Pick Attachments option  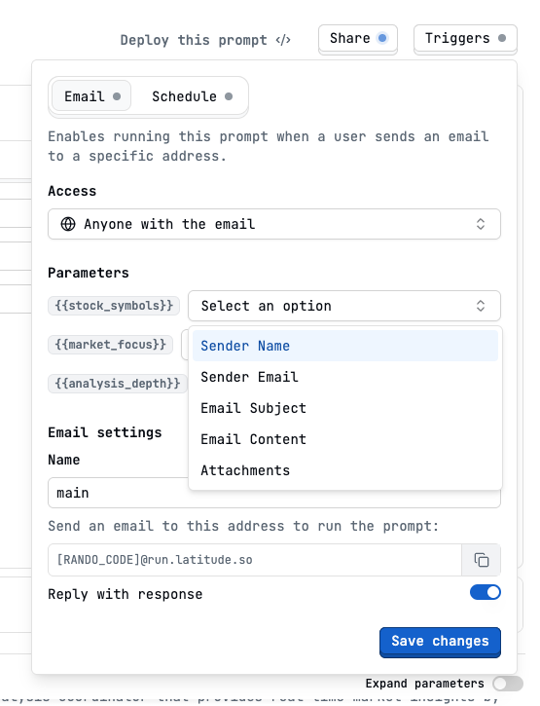[x=345, y=470]
